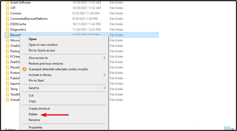Expand the Send to submenu arrow
This screenshot has height=131, width=237.
pos(104,88)
